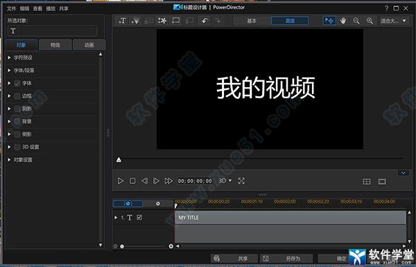Select the MY TITLE clip in timeline
Viewport: 416px width, 267px height.
291,217
